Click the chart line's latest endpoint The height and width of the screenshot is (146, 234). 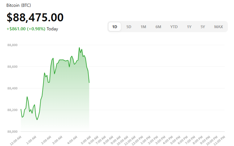pyautogui.click(x=89, y=83)
